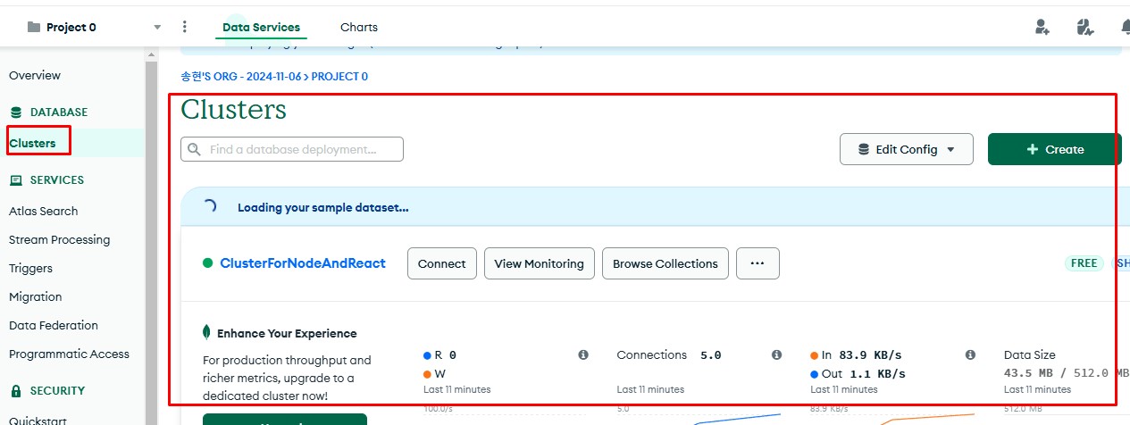Click the Connect button

point(442,263)
